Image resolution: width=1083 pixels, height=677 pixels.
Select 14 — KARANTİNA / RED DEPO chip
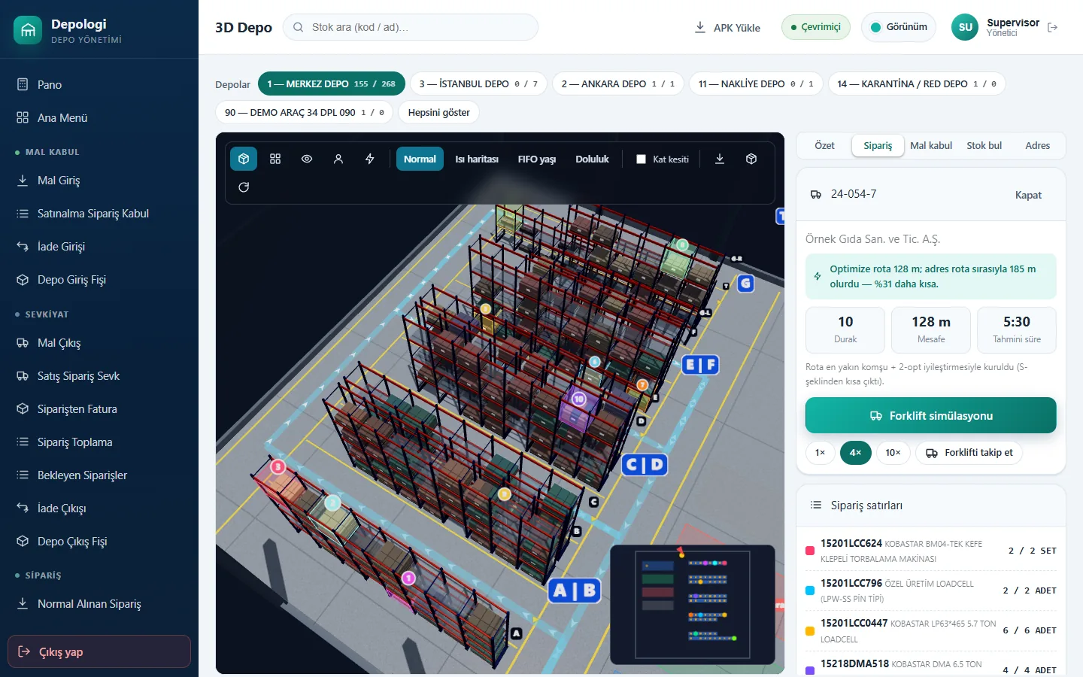tap(917, 83)
